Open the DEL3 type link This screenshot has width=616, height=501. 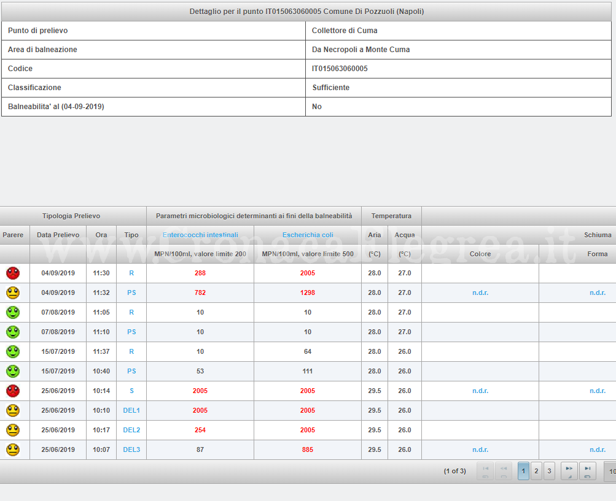click(131, 449)
